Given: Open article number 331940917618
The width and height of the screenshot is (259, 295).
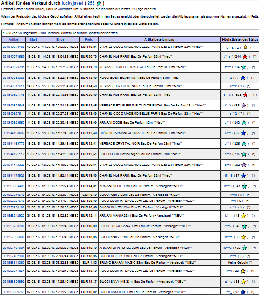Looking at the screenshot, I should (x=13, y=86).
